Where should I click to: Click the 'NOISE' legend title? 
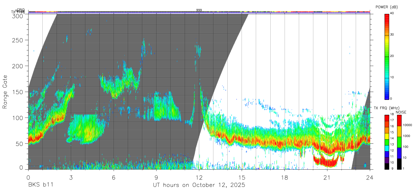click(x=400, y=112)
